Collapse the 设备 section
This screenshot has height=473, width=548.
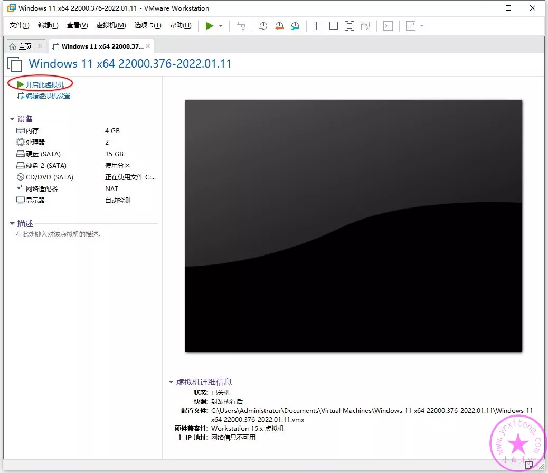point(12,119)
